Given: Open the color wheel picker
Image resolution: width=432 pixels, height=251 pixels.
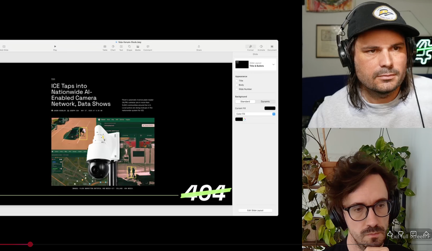Looking at the screenshot, I should [x=245, y=119].
